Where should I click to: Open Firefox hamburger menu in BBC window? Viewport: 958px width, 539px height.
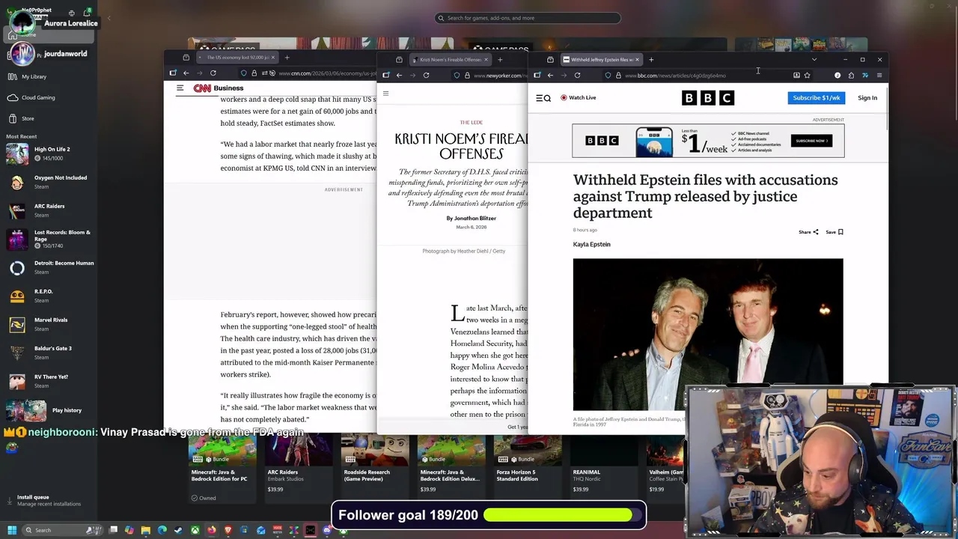pyautogui.click(x=879, y=75)
